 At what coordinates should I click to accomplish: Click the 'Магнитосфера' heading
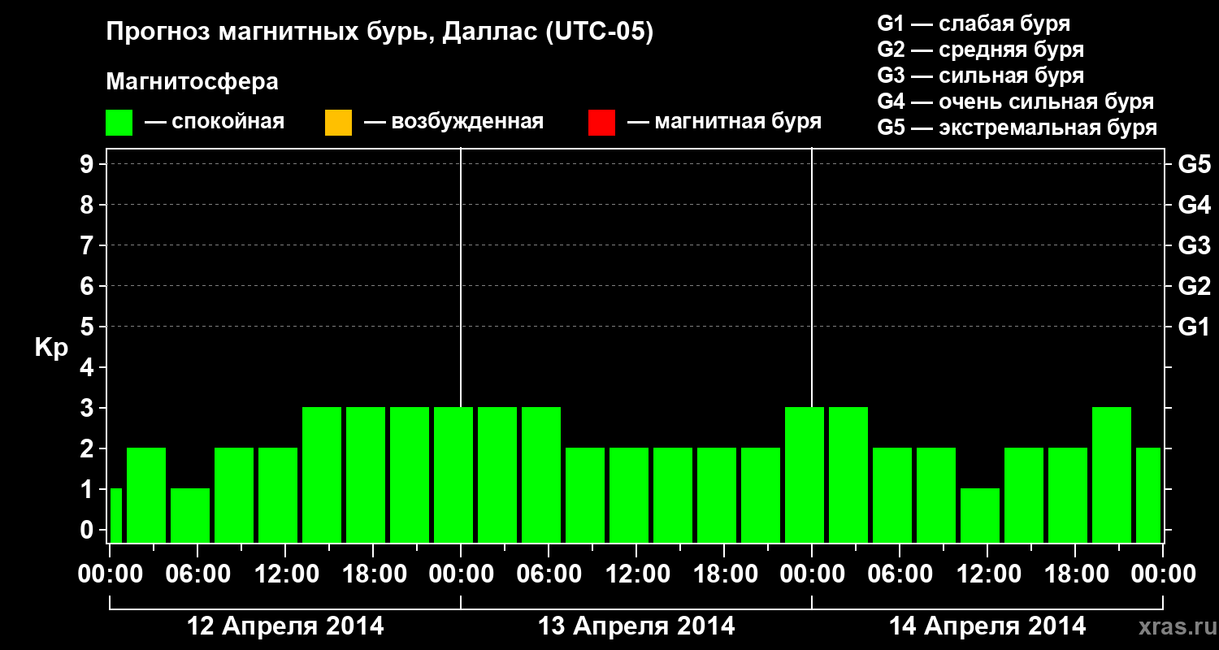[193, 82]
